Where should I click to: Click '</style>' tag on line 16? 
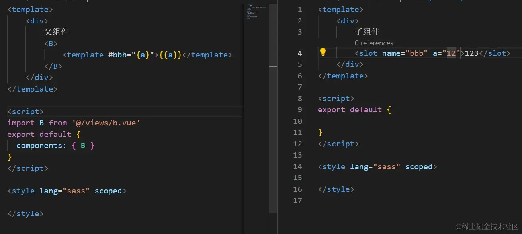point(336,189)
